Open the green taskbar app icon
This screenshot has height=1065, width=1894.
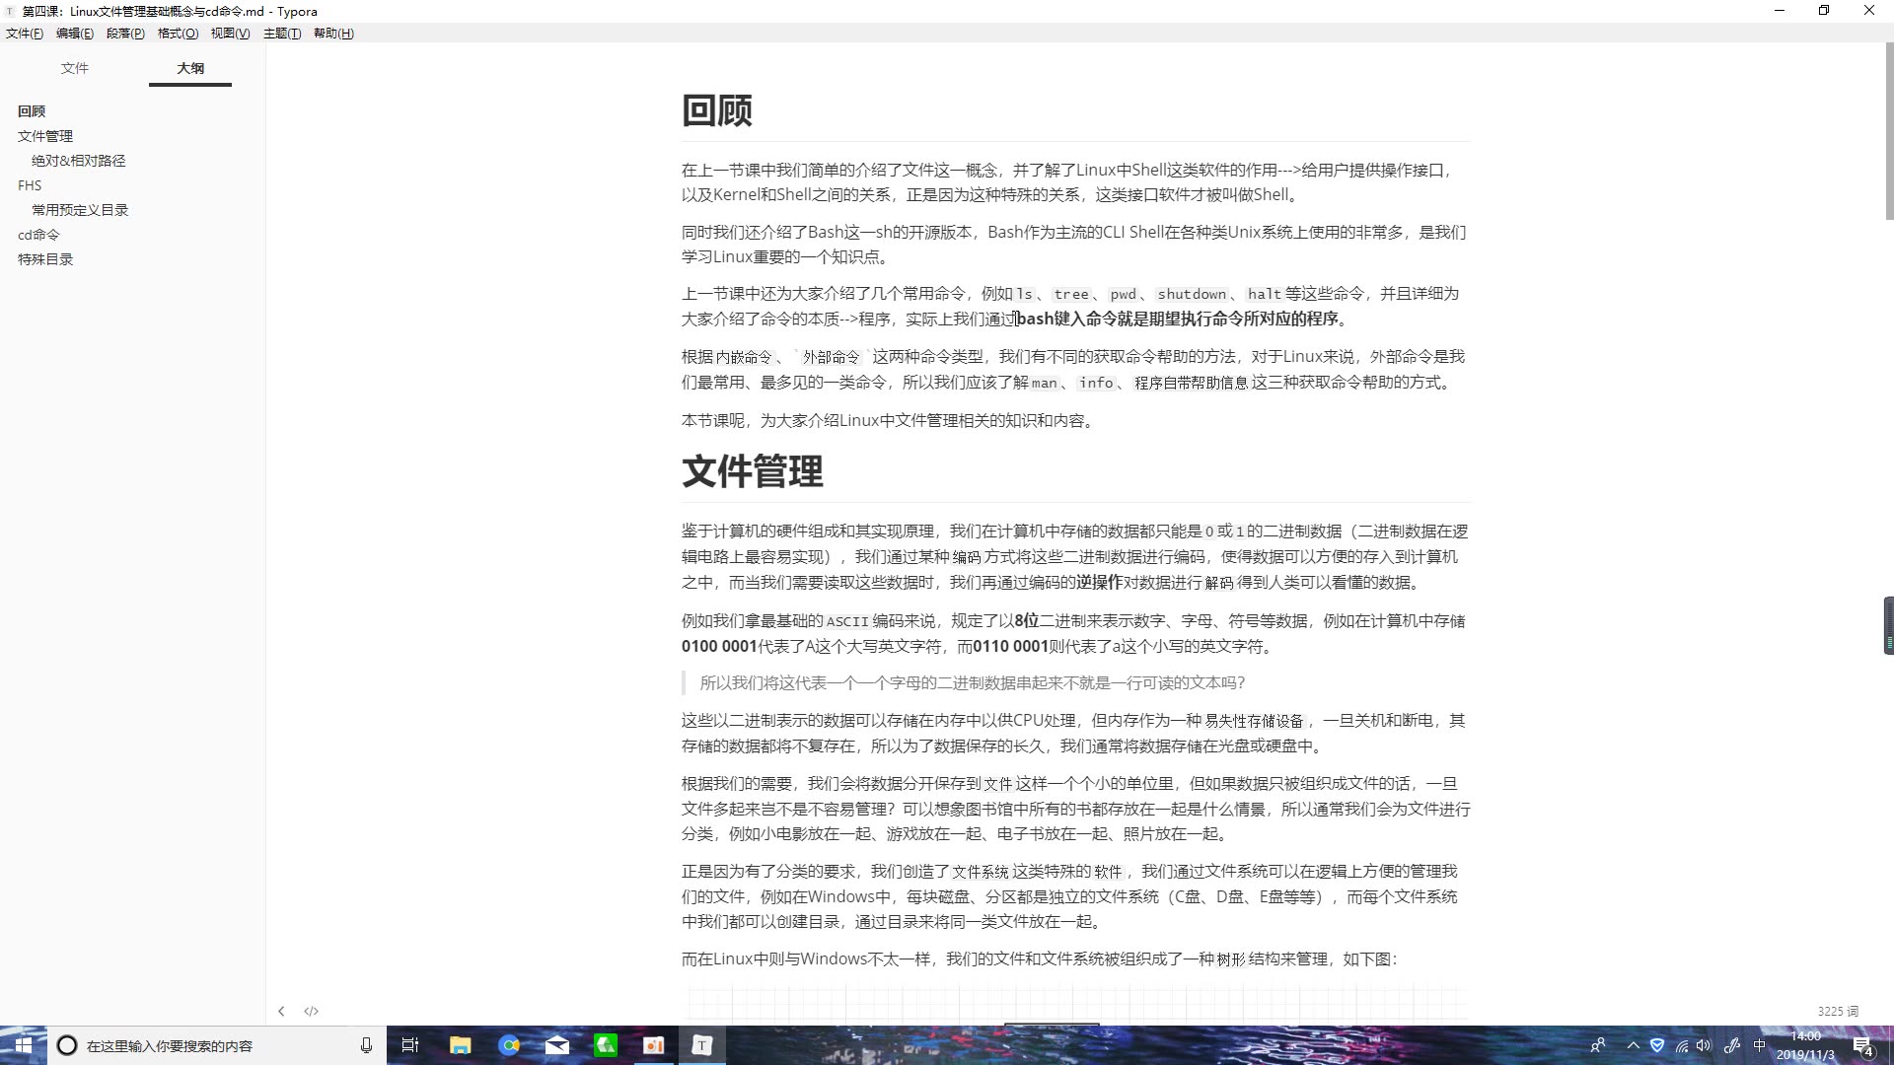click(606, 1045)
